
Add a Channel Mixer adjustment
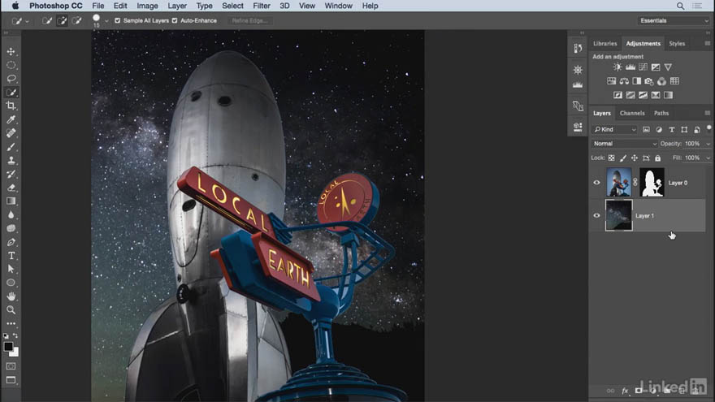pyautogui.click(x=661, y=81)
